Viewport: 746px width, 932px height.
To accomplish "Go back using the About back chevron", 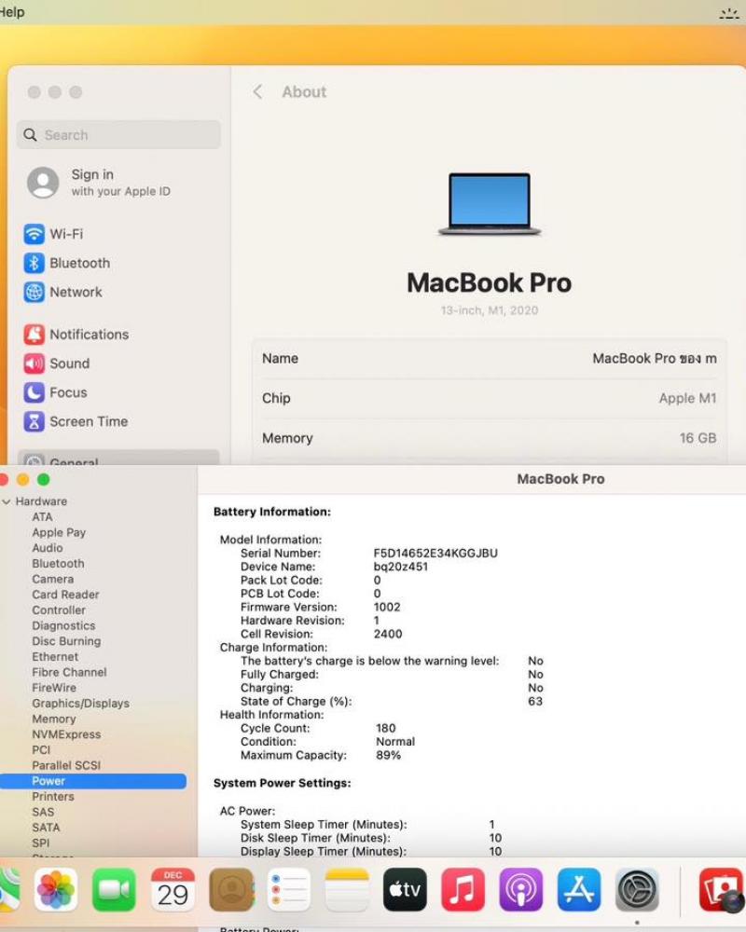I will [257, 91].
